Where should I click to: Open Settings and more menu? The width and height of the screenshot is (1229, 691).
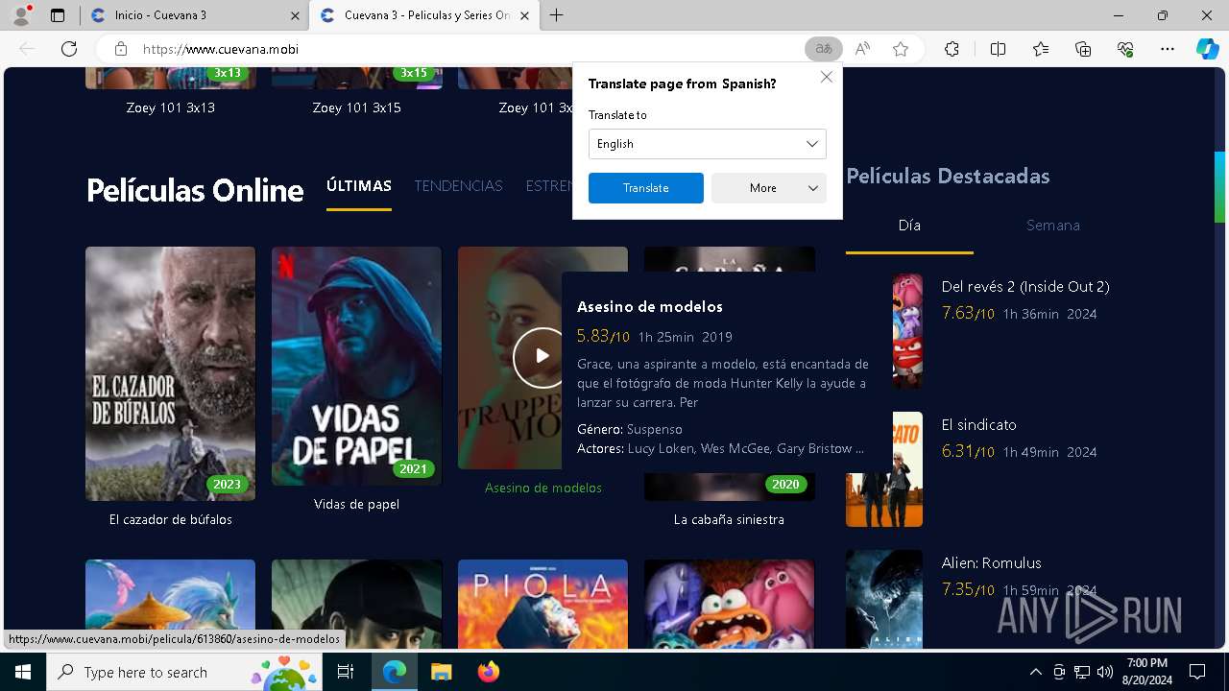[1168, 49]
